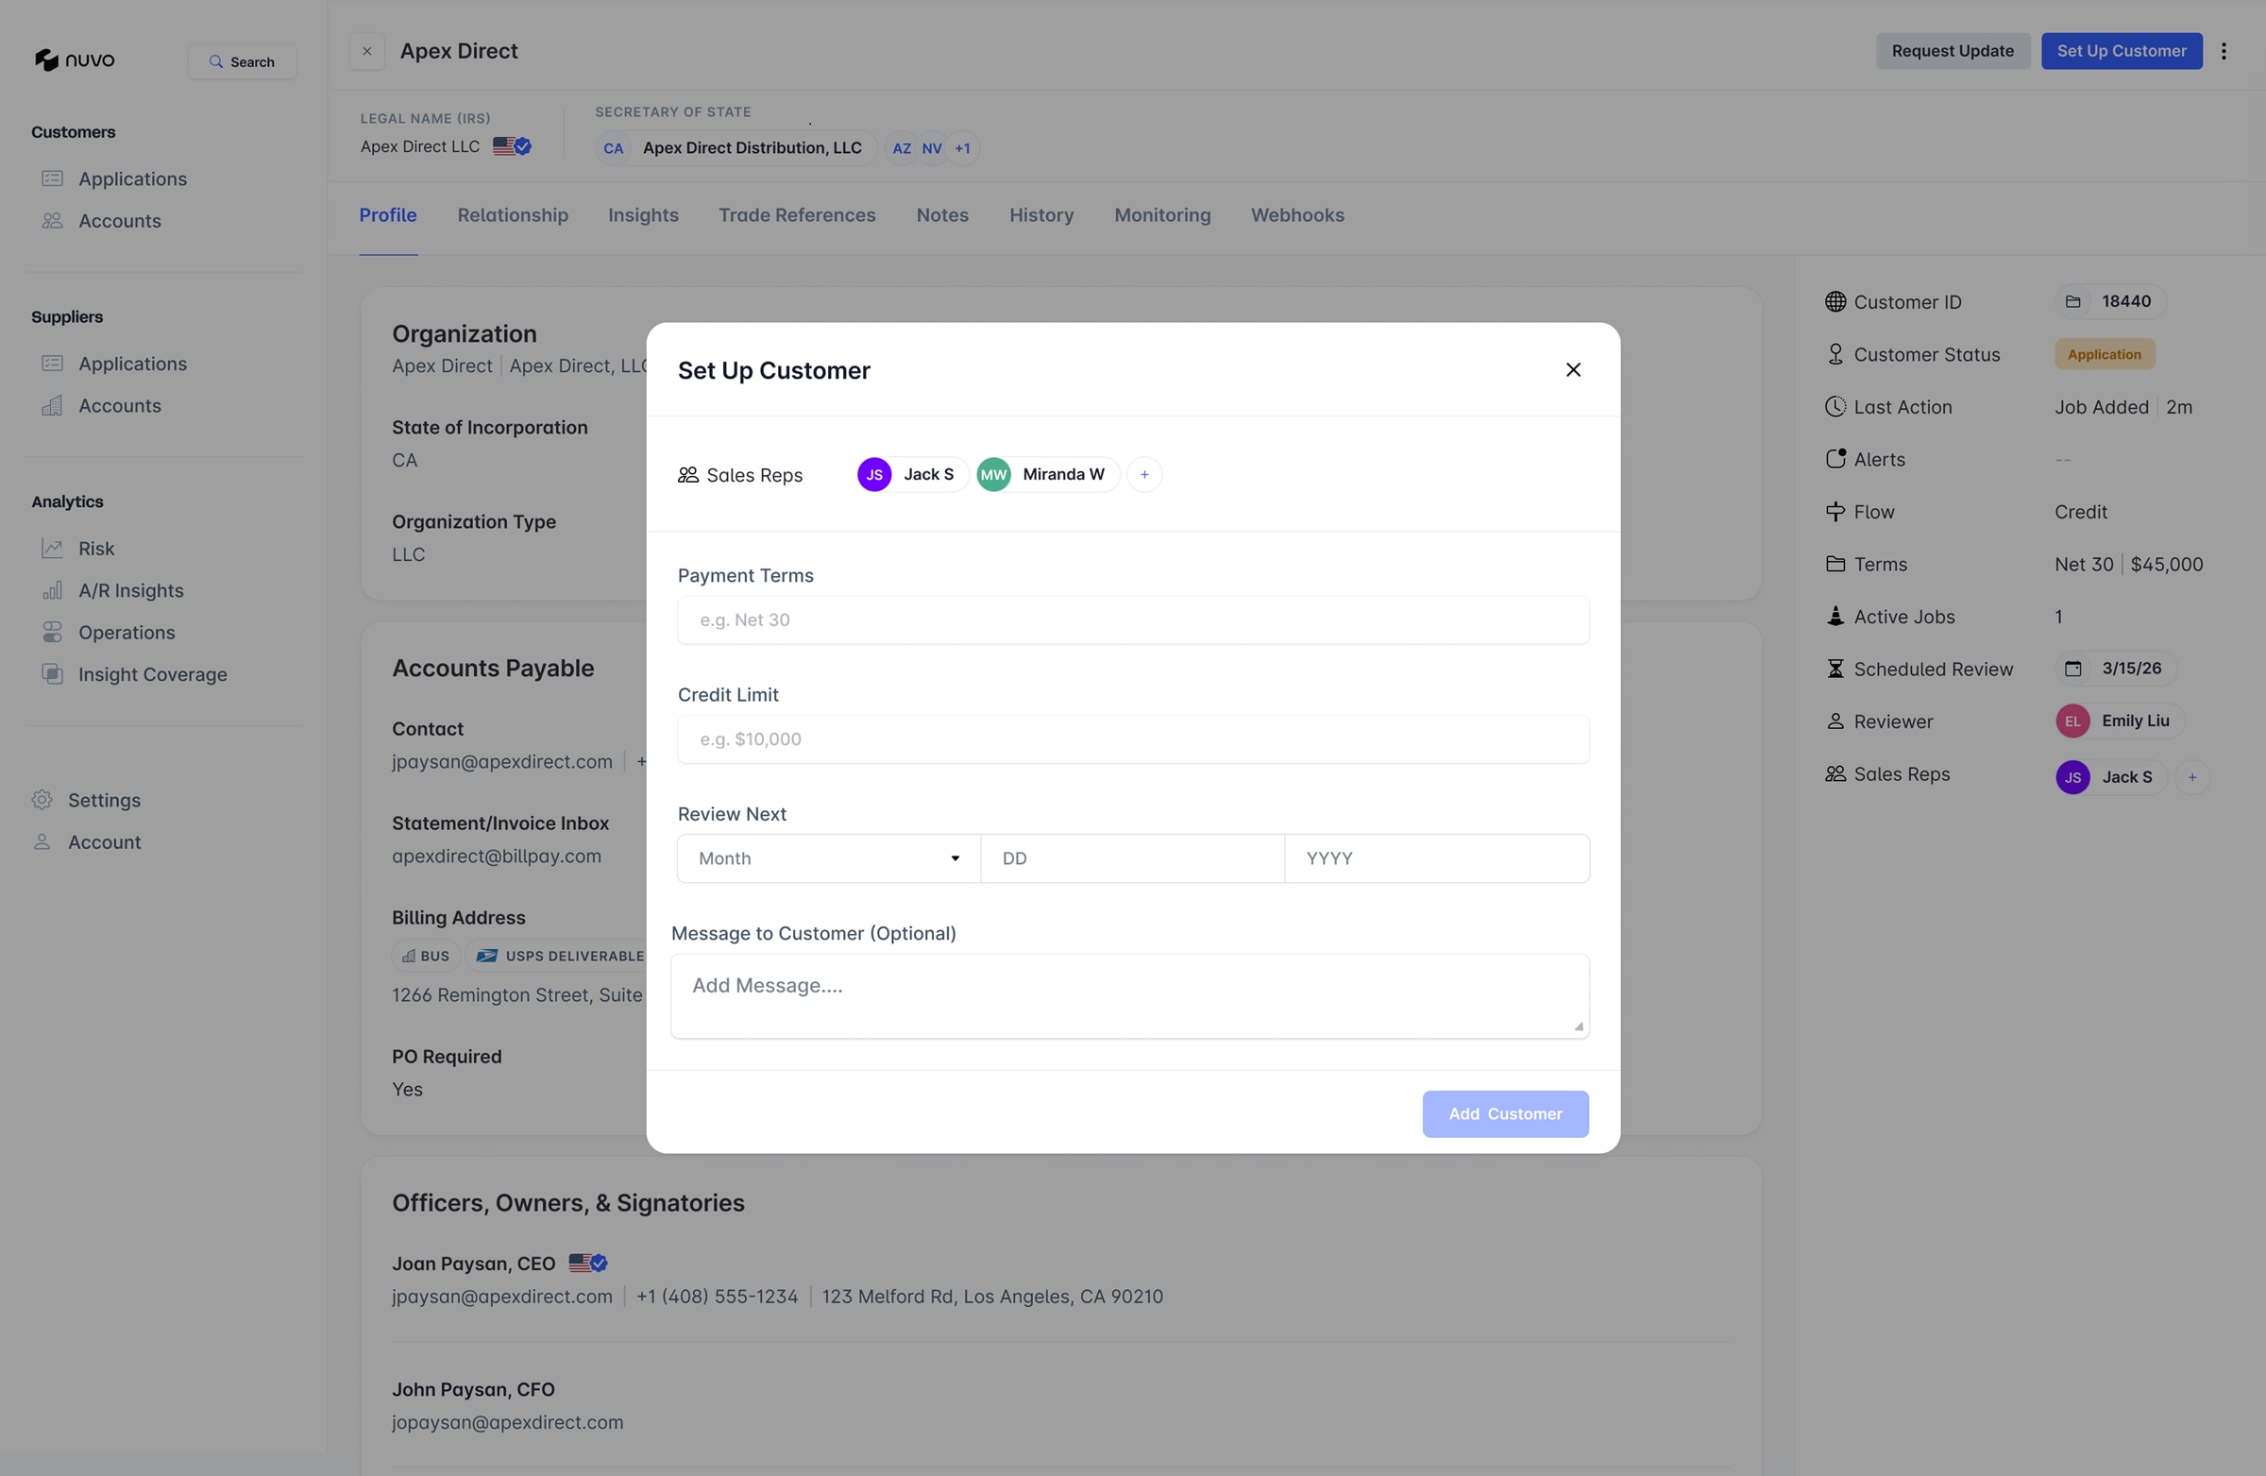Expand the +1 additional states badge
This screenshot has width=2266, height=1476.
[962, 148]
